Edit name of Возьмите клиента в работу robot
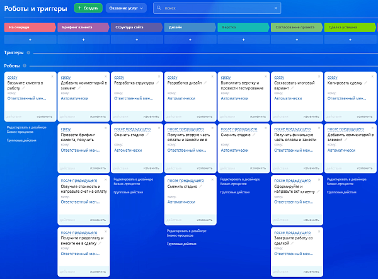 click(23, 88)
